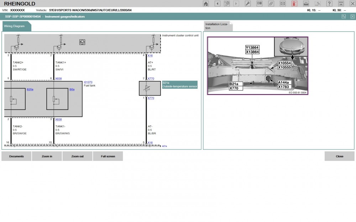The image size is (356, 222).
Task: Click the Zoom in button
Action: (47, 156)
